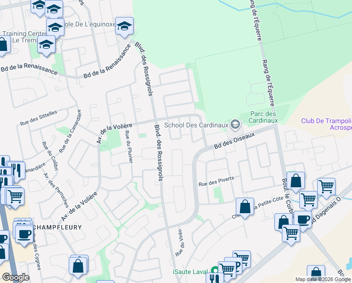
Task: Select coffee cup marker left of CHAMPFLEURY label
Action: coord(24,236)
